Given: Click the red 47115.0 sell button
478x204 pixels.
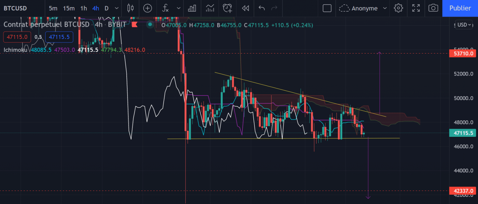Looking at the screenshot, I should 17,37.
